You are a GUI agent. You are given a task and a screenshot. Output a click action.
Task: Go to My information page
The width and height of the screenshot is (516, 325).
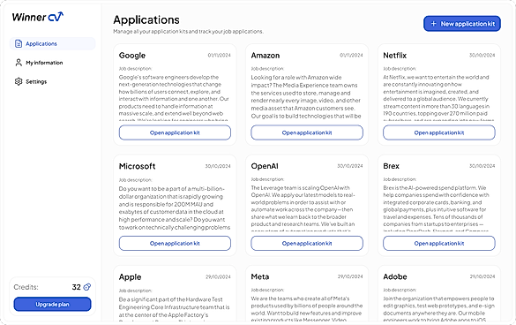point(53,63)
